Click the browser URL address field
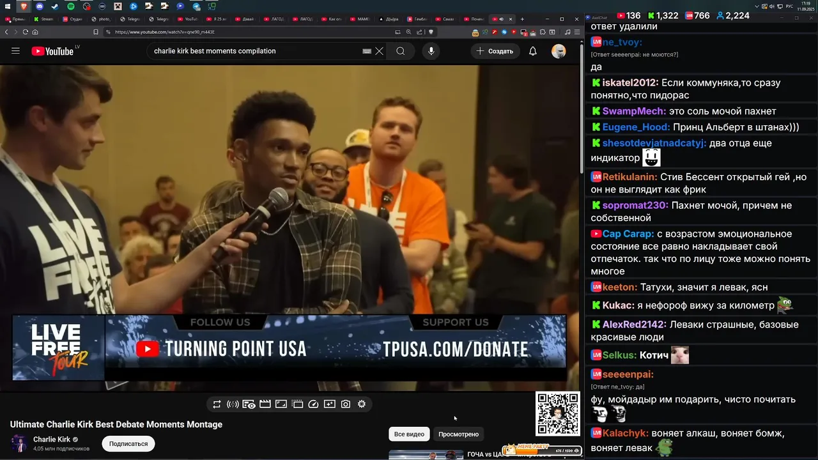Image resolution: width=818 pixels, height=460 pixels. [x=249, y=32]
